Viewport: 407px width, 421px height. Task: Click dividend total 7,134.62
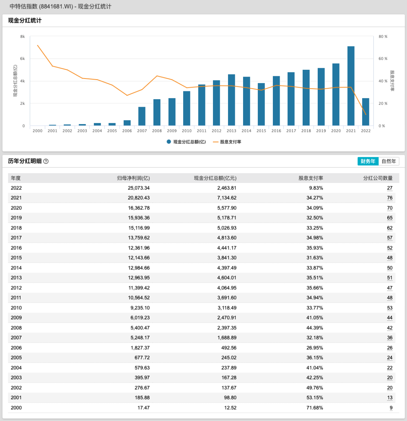(x=227, y=198)
